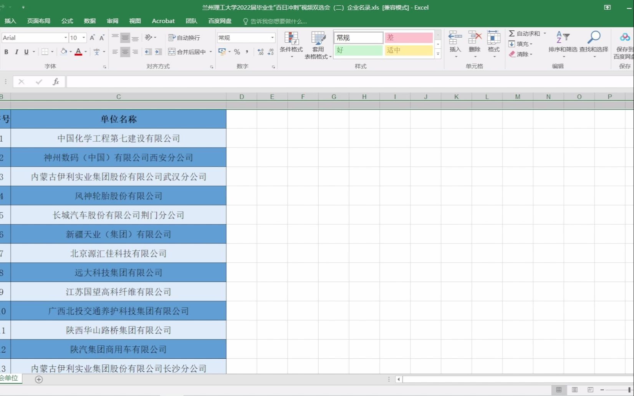Apply Percent Style in the Number group
This screenshot has width=634, height=396.
tap(237, 52)
